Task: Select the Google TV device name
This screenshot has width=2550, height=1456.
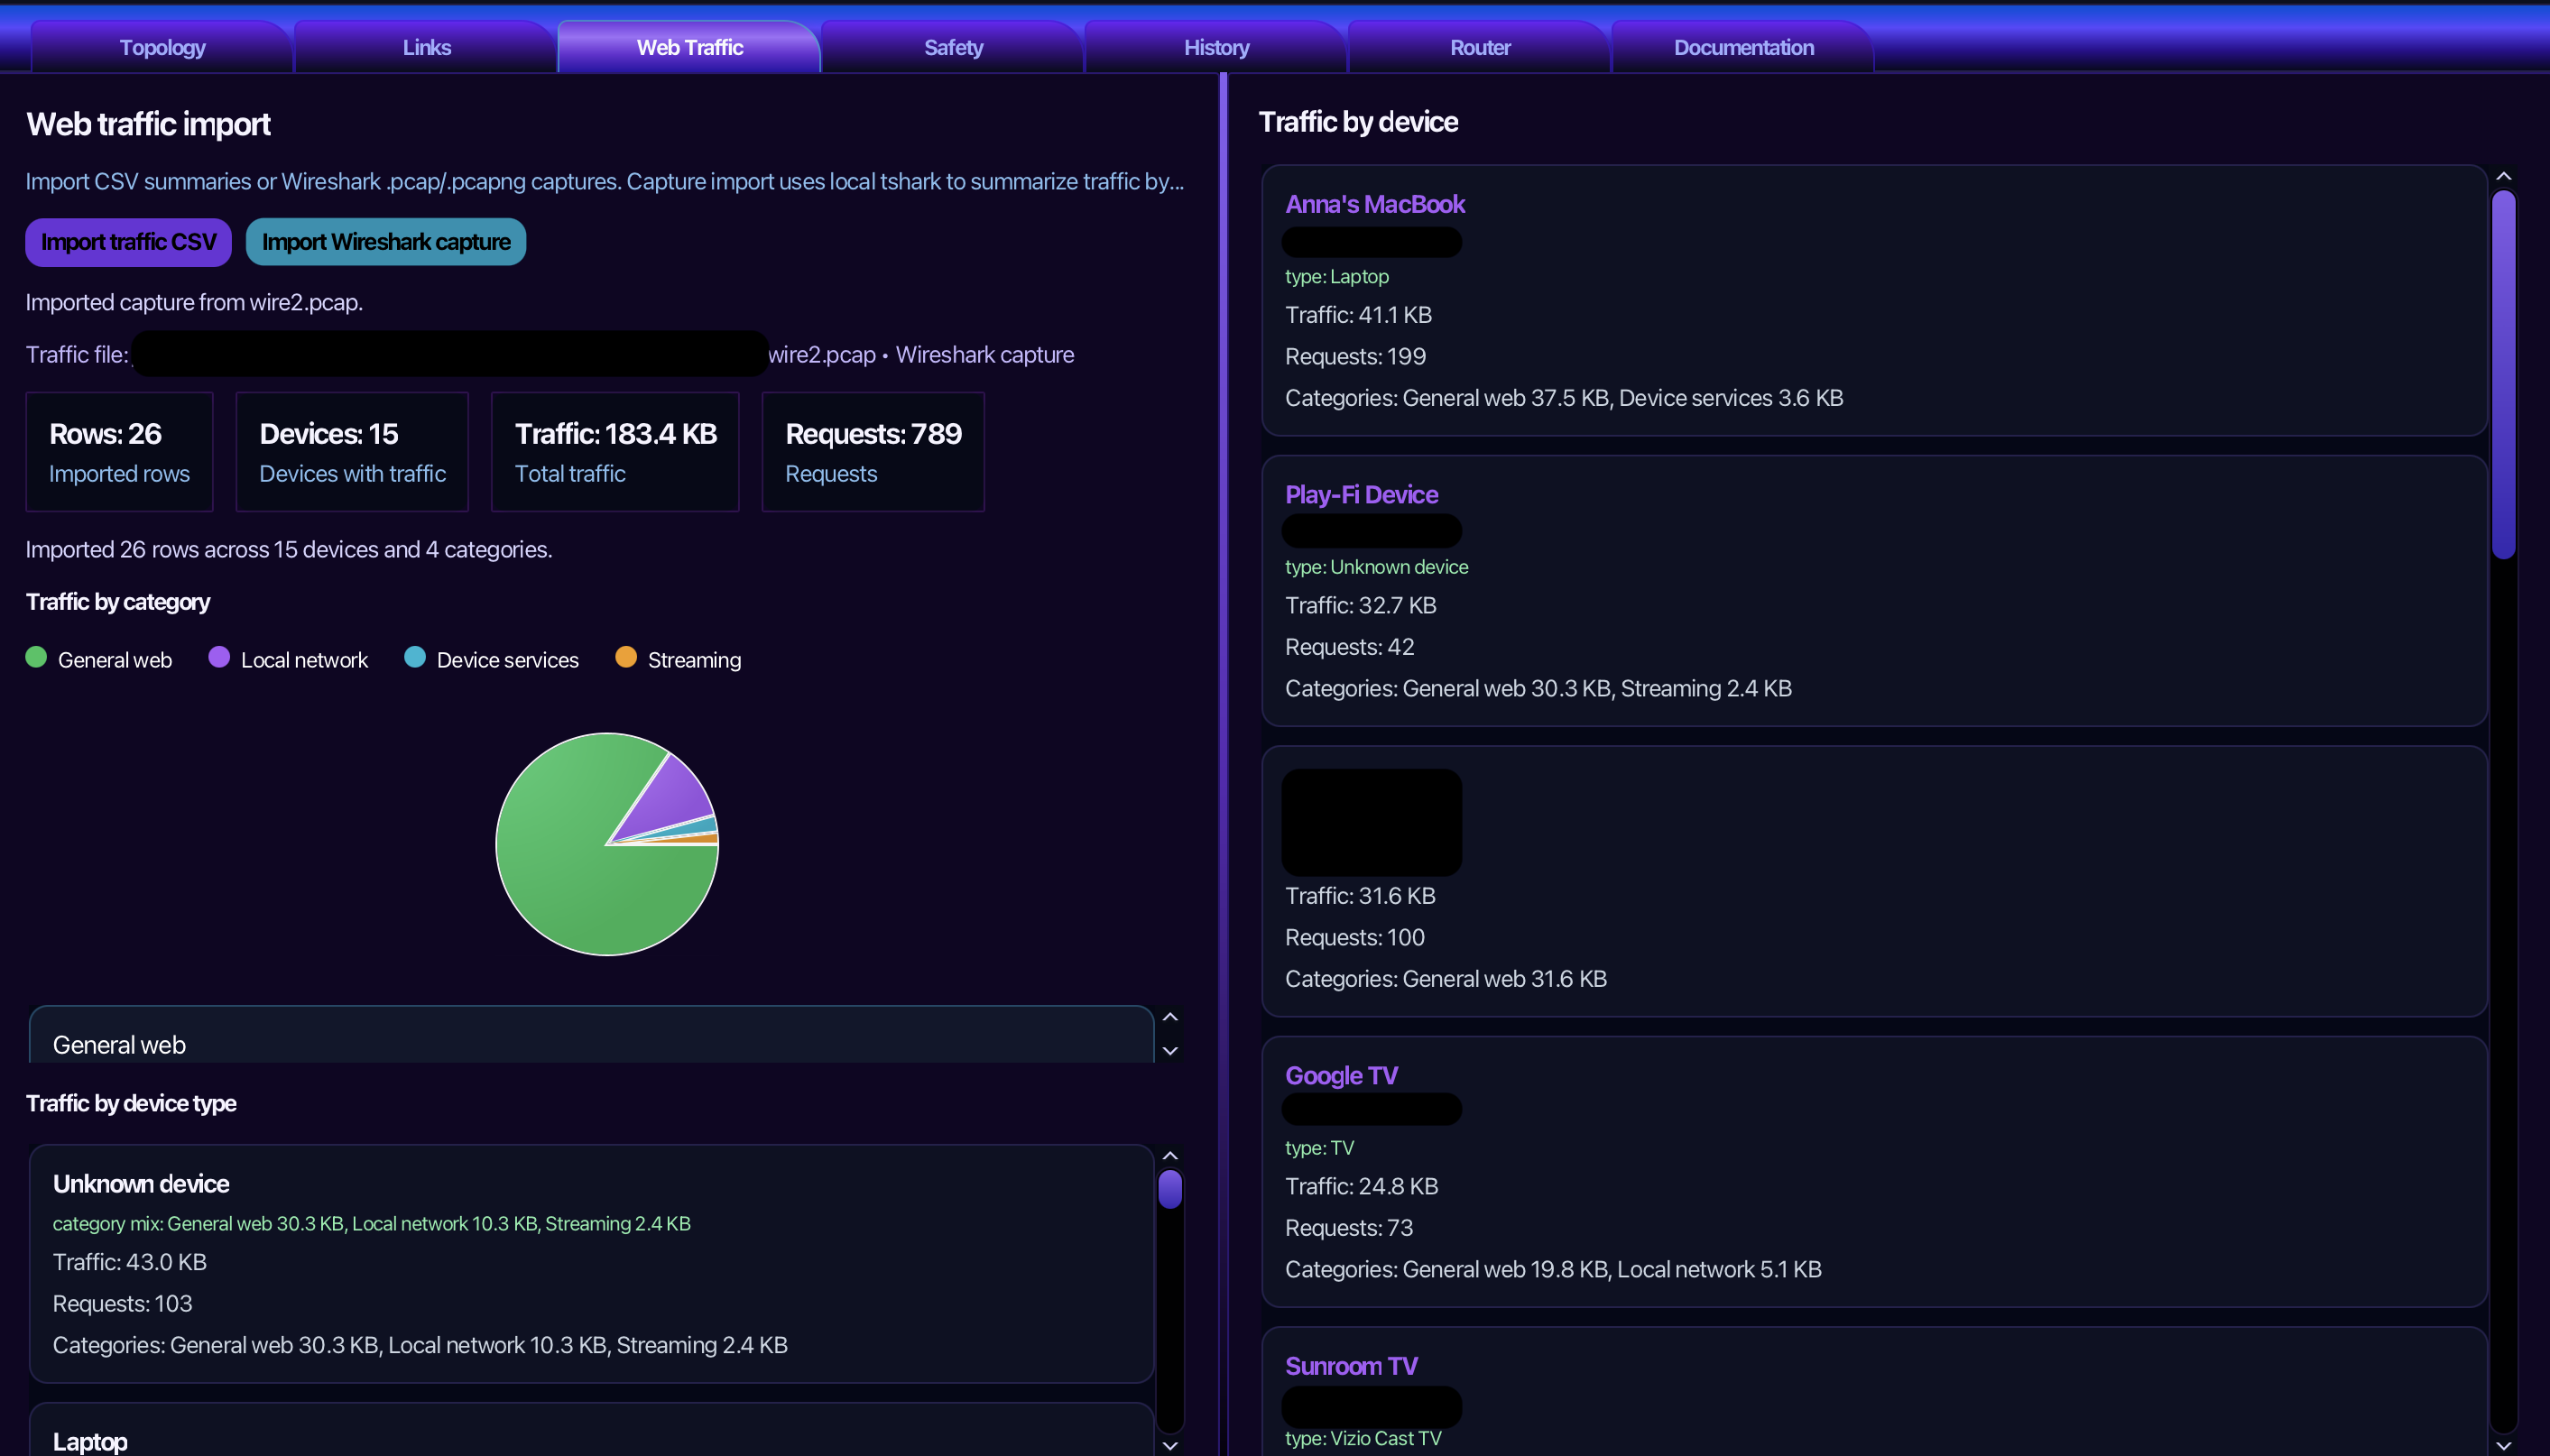Action: [1341, 1075]
